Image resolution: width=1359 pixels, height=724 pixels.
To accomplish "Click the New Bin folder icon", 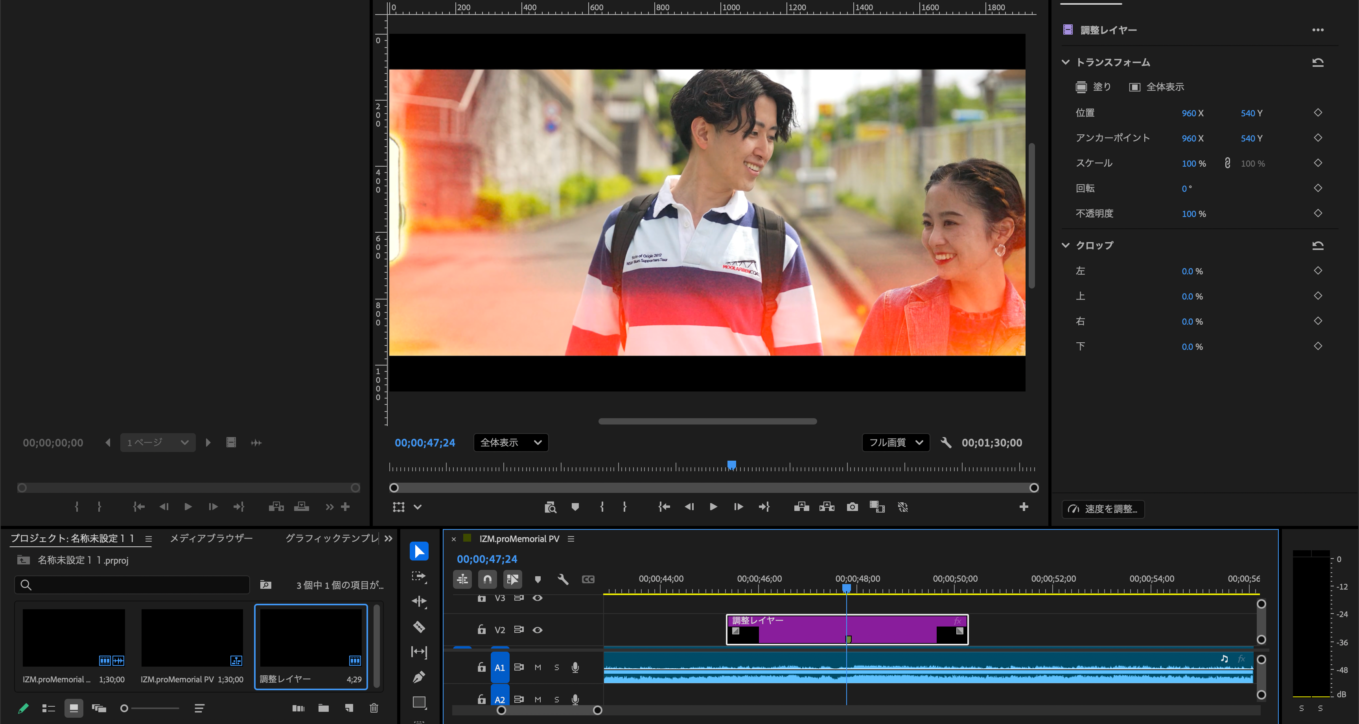I will tap(323, 708).
